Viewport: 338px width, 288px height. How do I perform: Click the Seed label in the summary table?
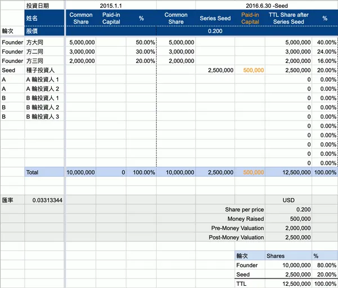250,274
